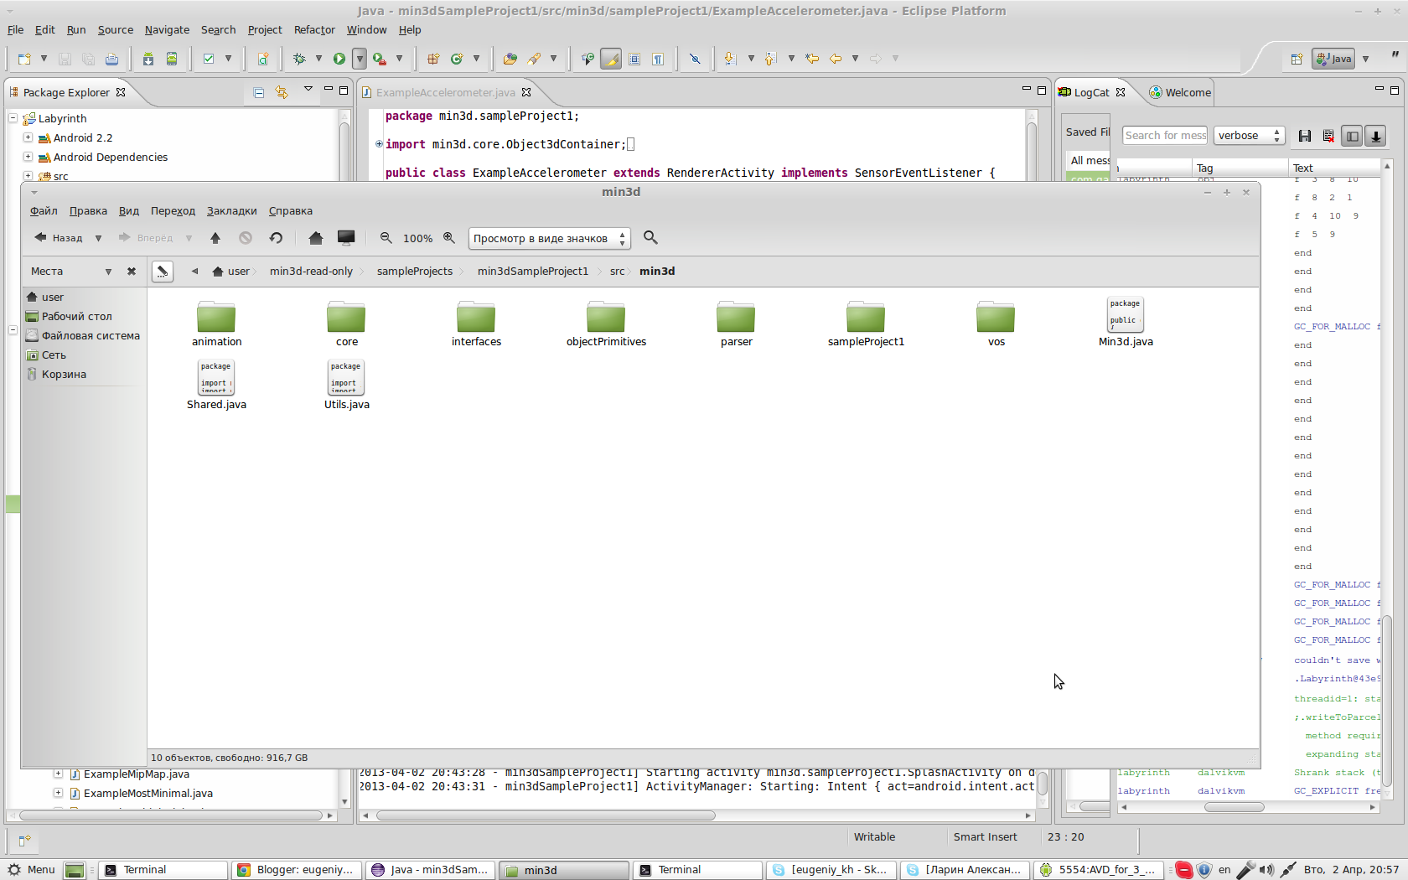
Task: Toggle Show Whitespace Characters in Eclipse toolbar
Action: click(658, 59)
